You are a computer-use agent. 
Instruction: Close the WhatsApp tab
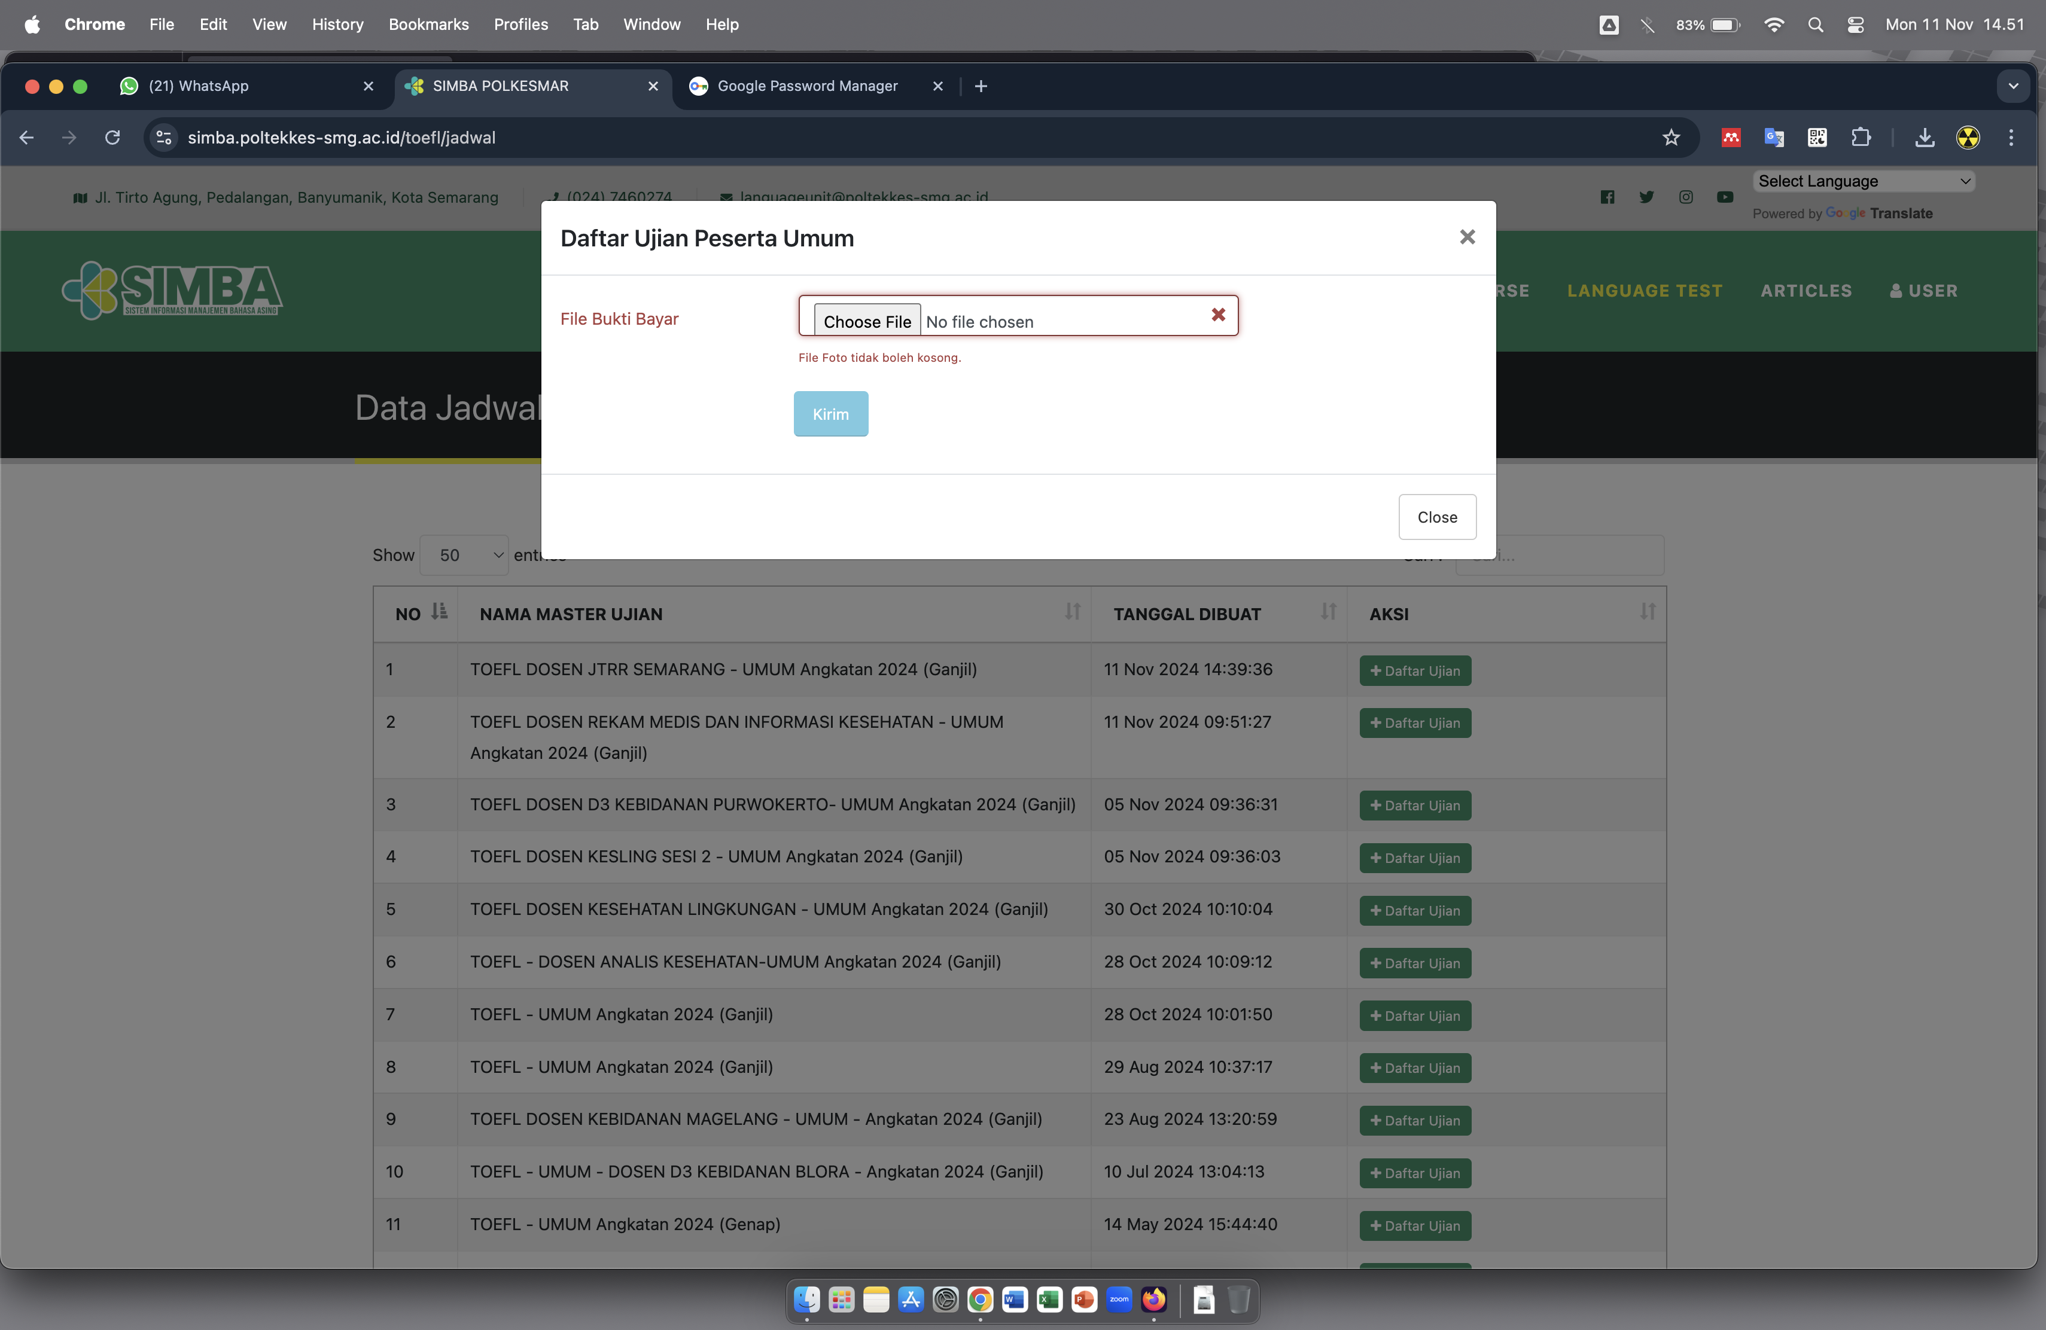click(369, 86)
